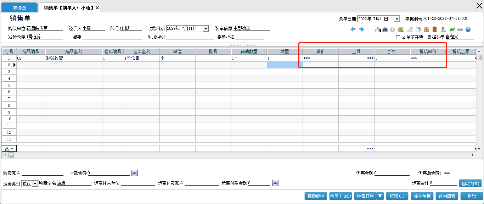
Task: Click the plain brown package box icon
Action: pos(426,30)
